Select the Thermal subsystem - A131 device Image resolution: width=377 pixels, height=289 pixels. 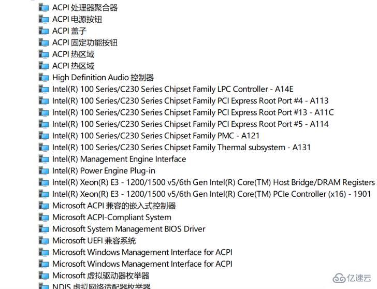click(181, 148)
